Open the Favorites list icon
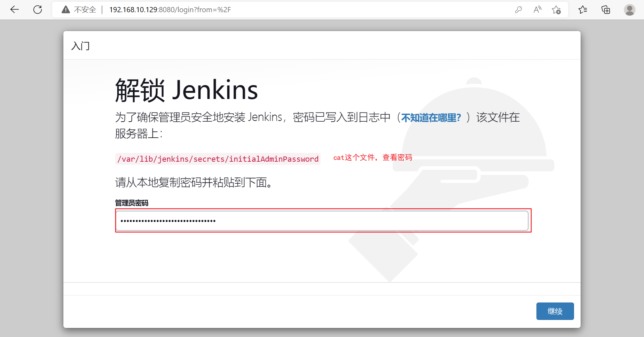Image resolution: width=644 pixels, height=337 pixels. point(583,10)
